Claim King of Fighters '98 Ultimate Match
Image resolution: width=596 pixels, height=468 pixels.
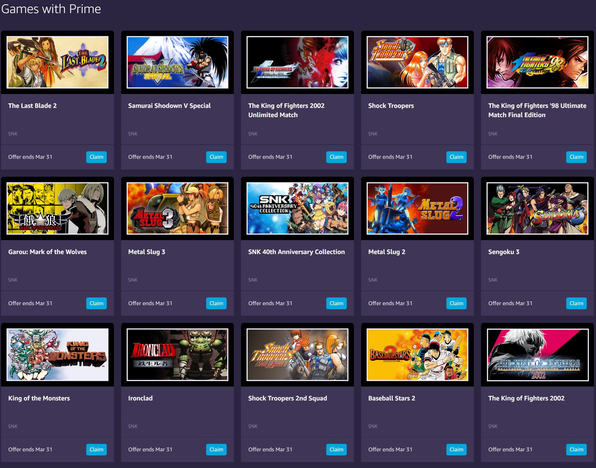coord(576,157)
